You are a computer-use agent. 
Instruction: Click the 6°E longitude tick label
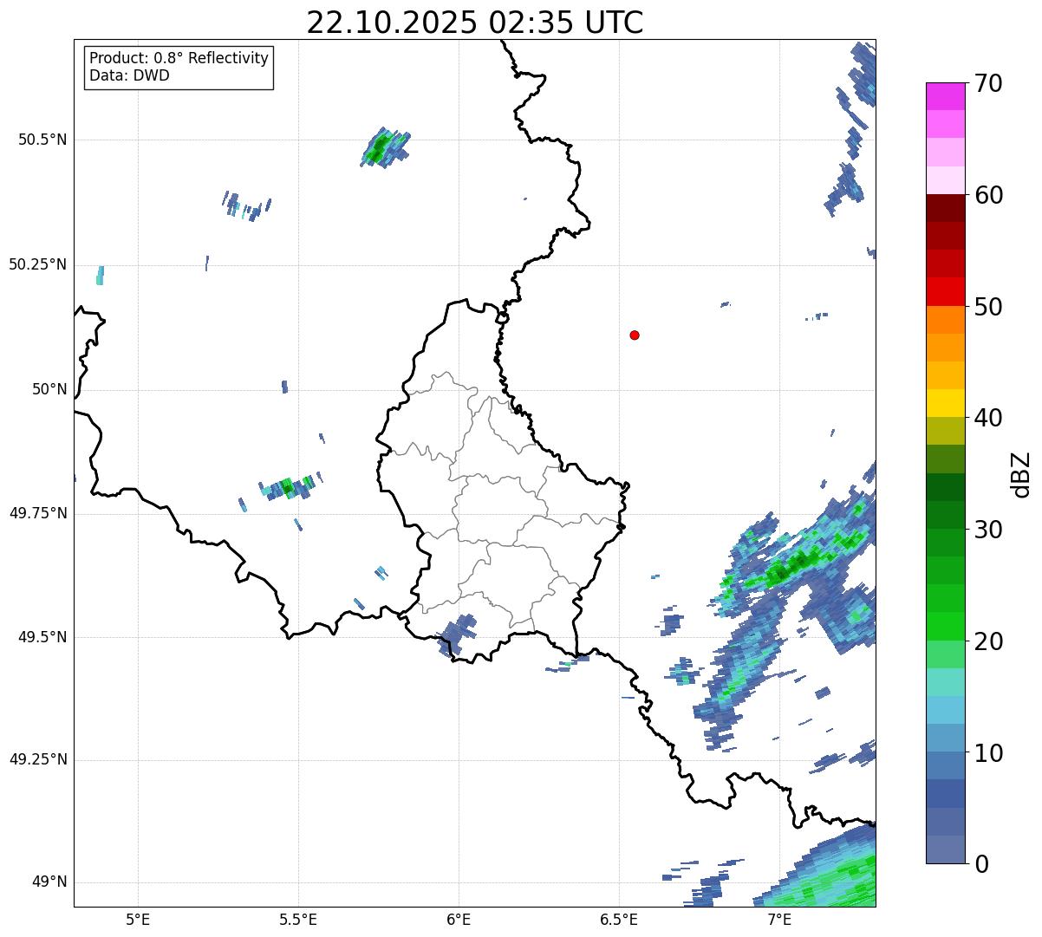click(459, 920)
